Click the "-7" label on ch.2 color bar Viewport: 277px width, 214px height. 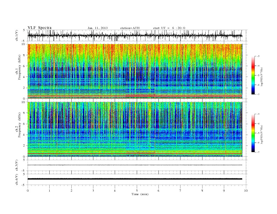click(x=258, y=152)
